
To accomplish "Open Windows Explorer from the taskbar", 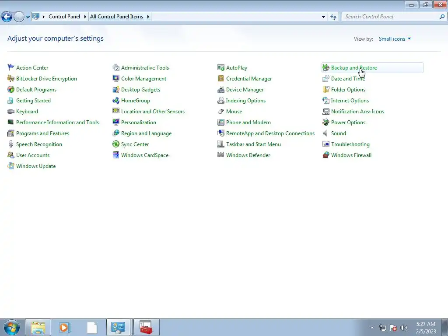I will (38, 327).
